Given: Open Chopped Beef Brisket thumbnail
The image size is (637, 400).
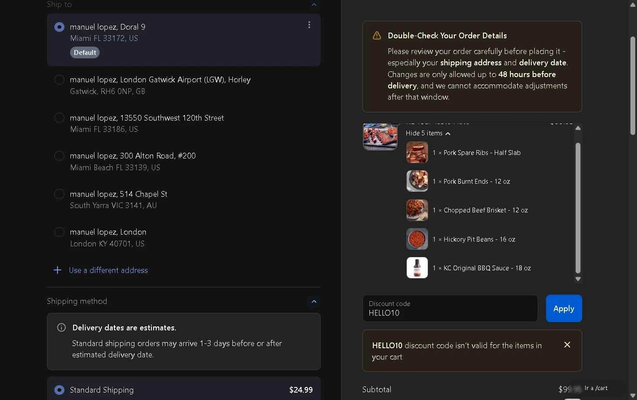Looking at the screenshot, I should [x=417, y=210].
